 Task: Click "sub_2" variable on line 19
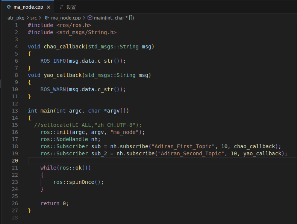99,153
